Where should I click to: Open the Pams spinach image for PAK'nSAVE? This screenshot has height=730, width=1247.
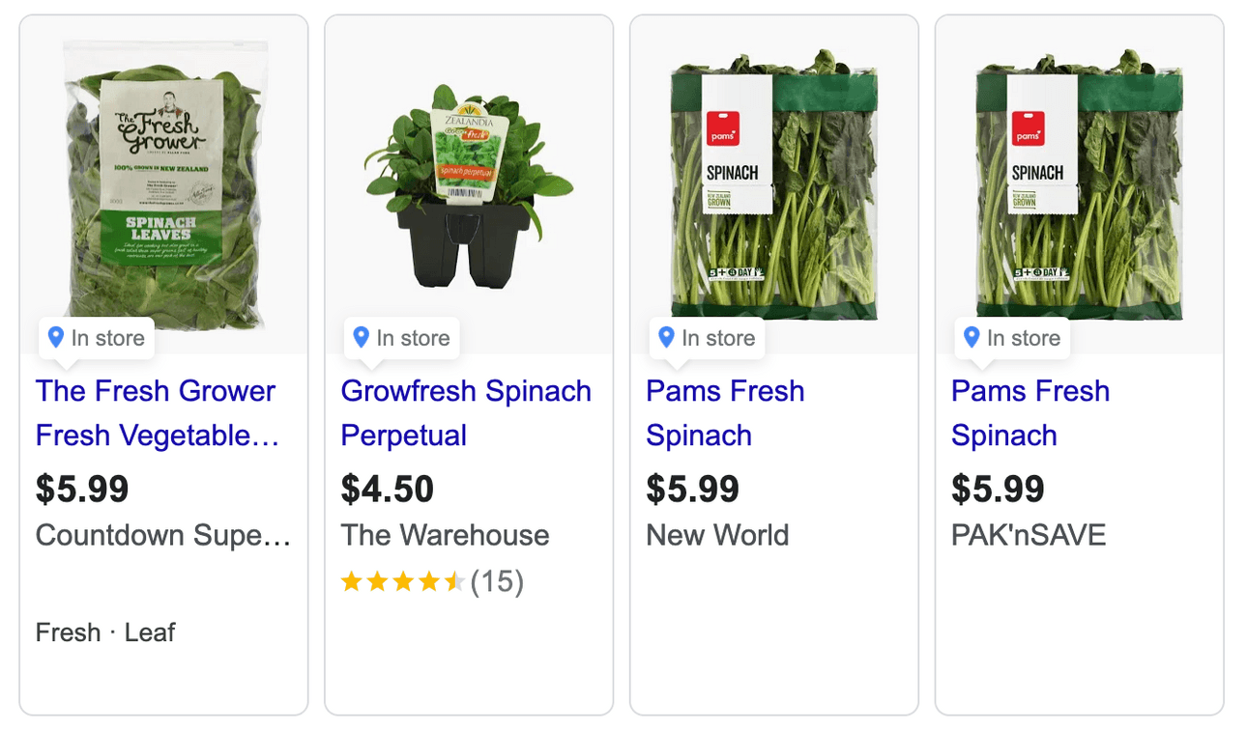[1079, 183]
